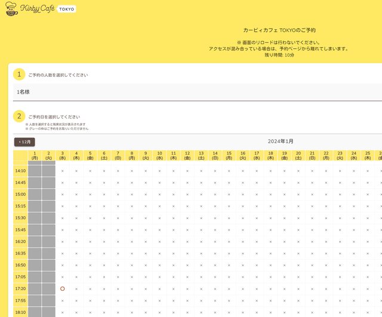Click the January 15 (月) column header

click(229, 156)
